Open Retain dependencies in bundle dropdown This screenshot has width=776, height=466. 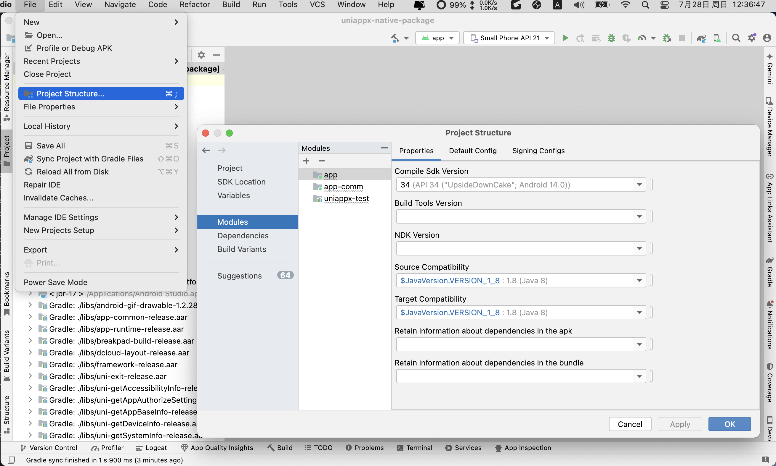(x=639, y=376)
